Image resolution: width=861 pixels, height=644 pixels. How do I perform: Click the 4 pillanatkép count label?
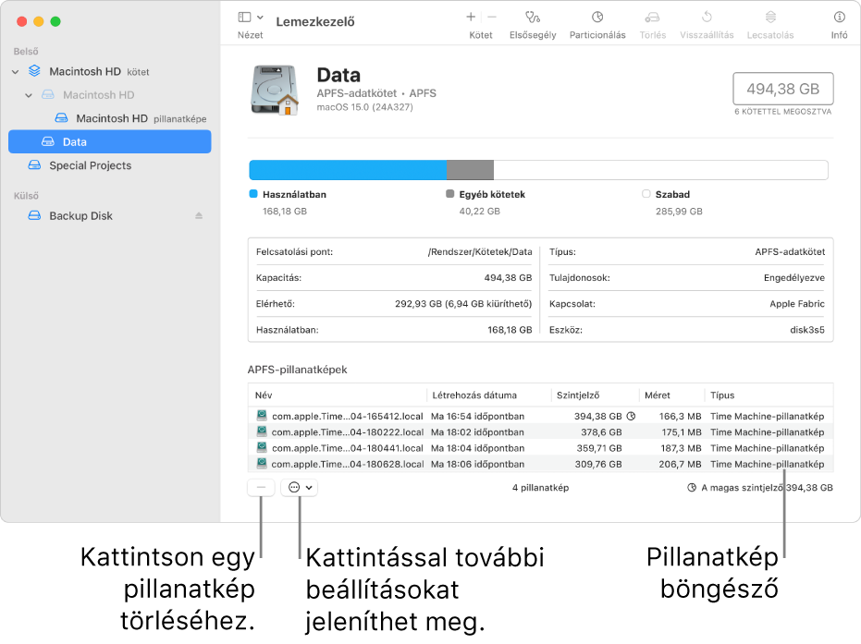(x=540, y=487)
